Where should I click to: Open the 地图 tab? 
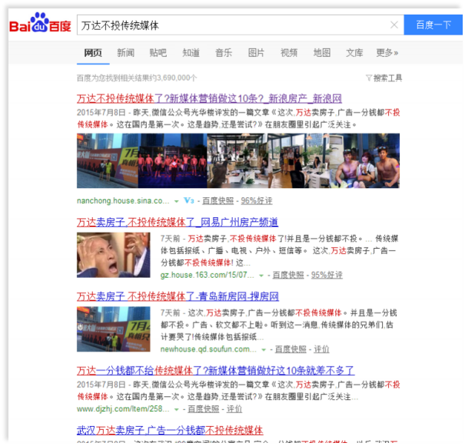point(322,53)
